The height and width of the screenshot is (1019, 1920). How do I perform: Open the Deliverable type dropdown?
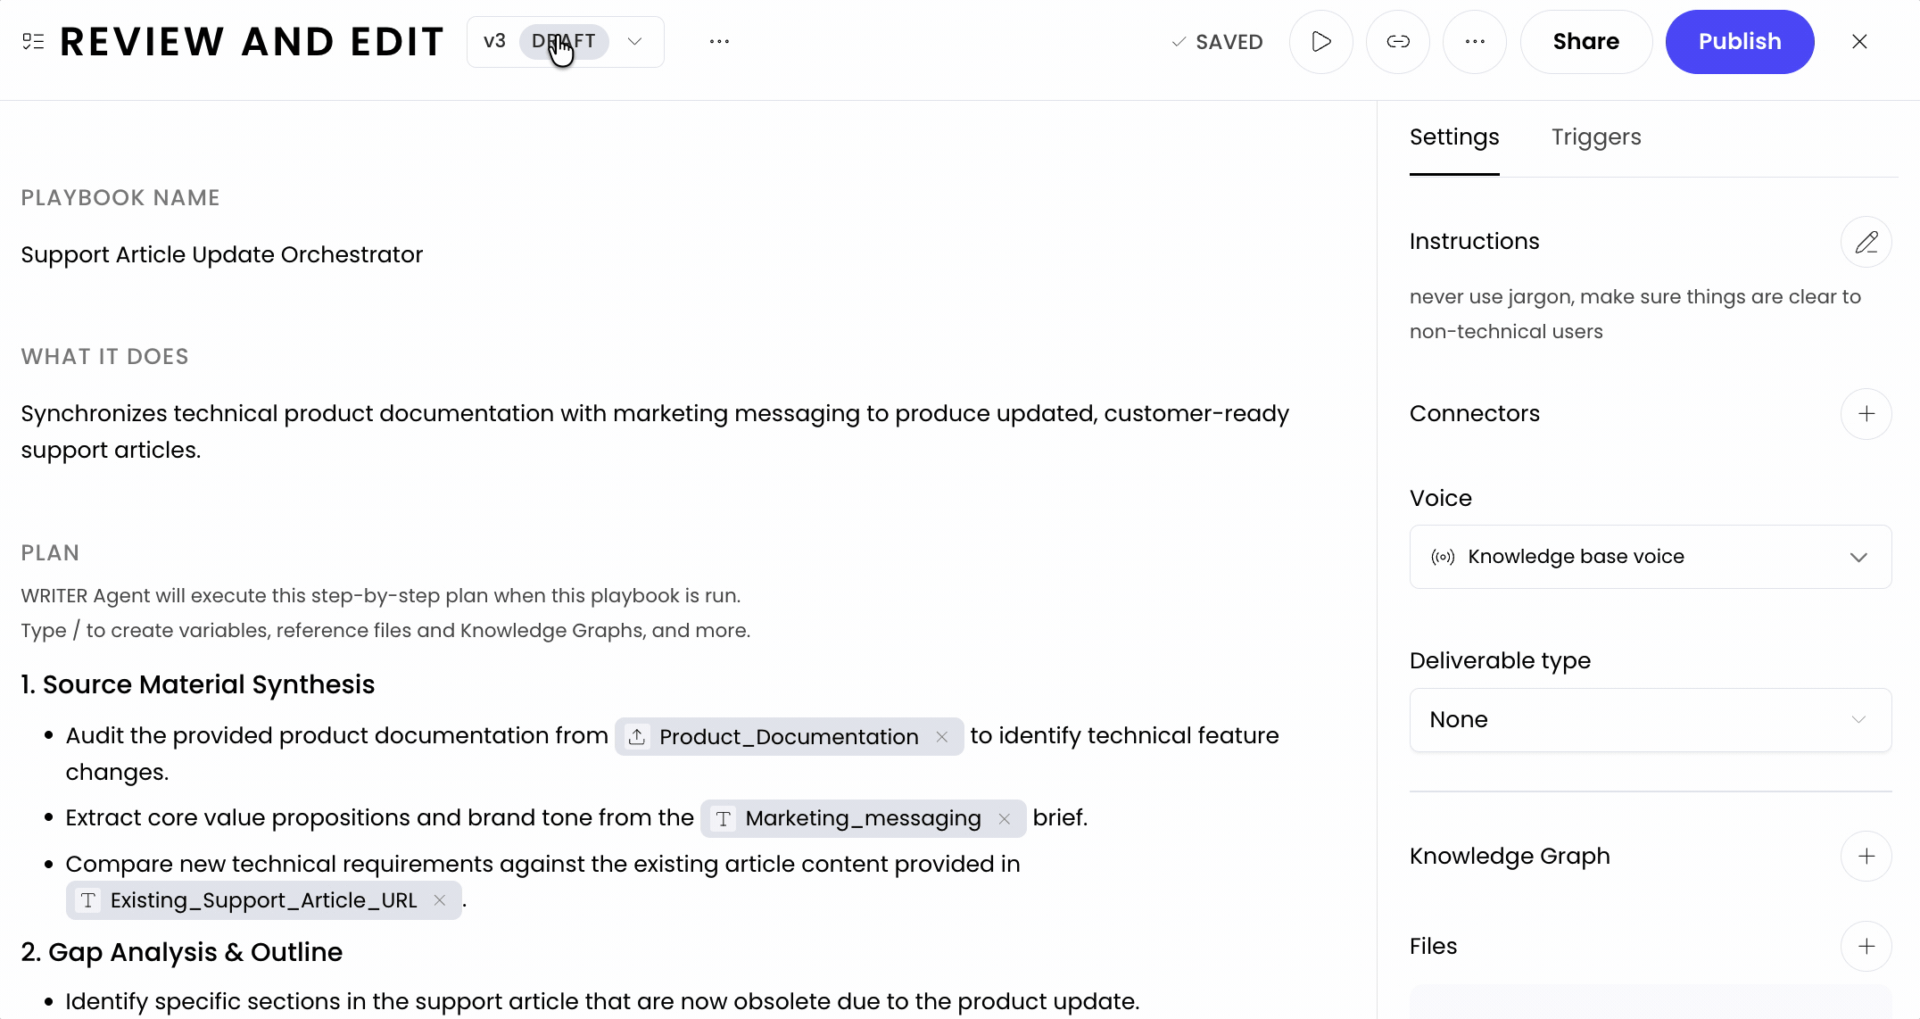tap(1650, 720)
